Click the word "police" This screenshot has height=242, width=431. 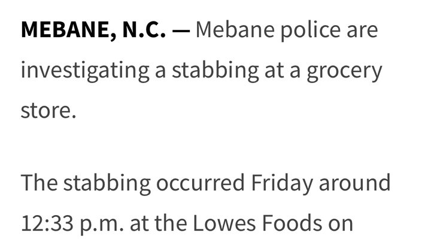(310, 30)
